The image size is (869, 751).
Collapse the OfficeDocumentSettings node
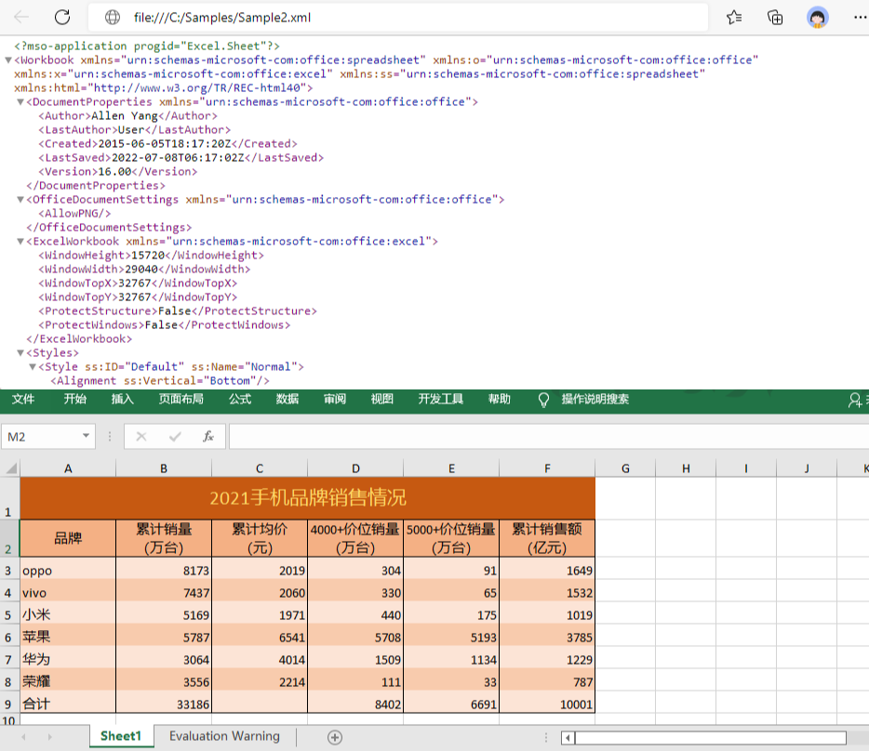20,200
